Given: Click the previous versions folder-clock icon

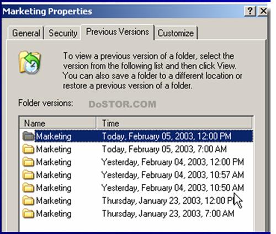Looking at the screenshot, I should (29, 62).
